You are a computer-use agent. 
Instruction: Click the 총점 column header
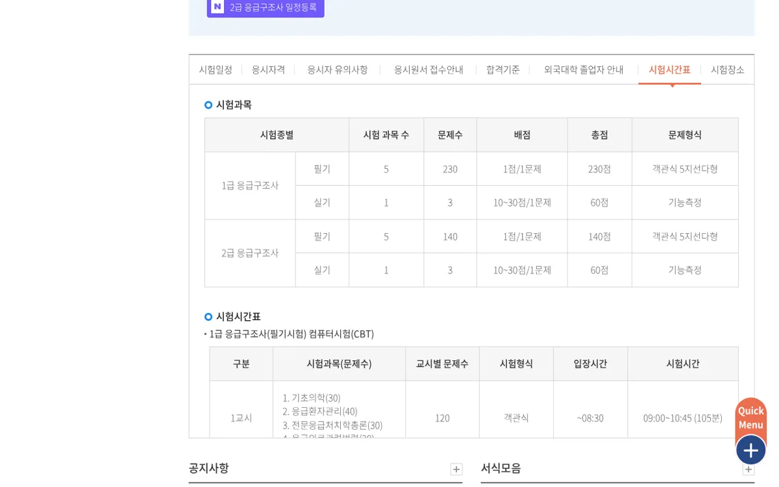(x=600, y=135)
